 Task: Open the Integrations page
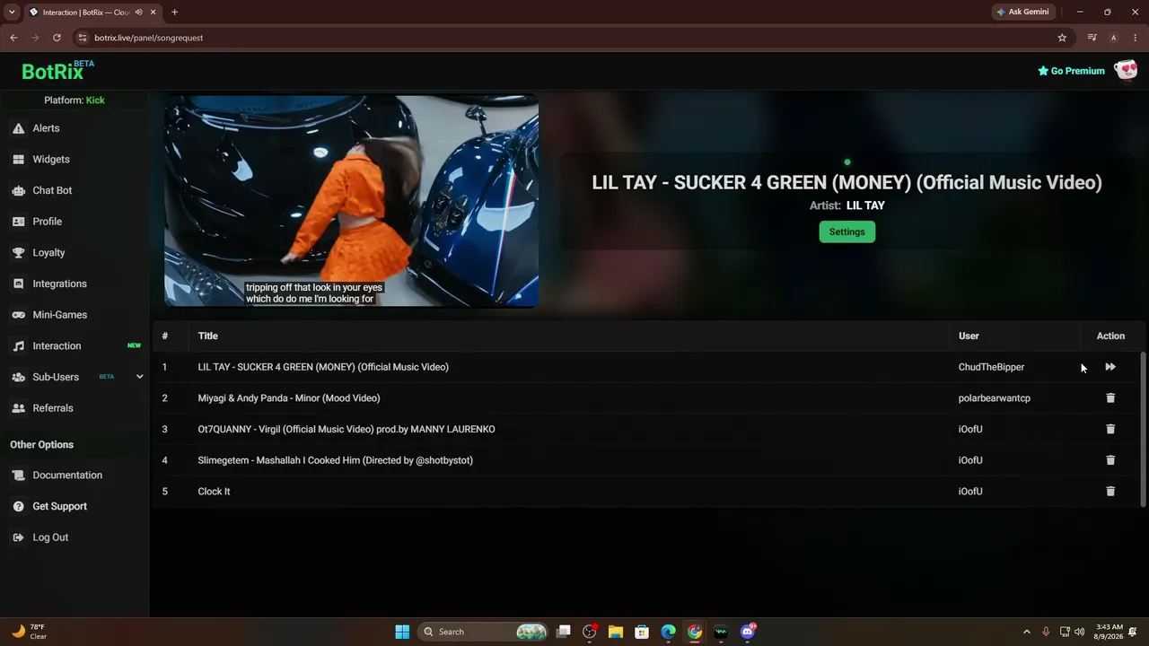click(x=60, y=284)
